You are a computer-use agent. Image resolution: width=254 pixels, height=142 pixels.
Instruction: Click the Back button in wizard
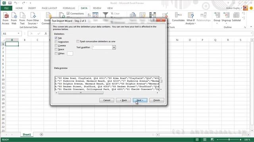coord(123,100)
